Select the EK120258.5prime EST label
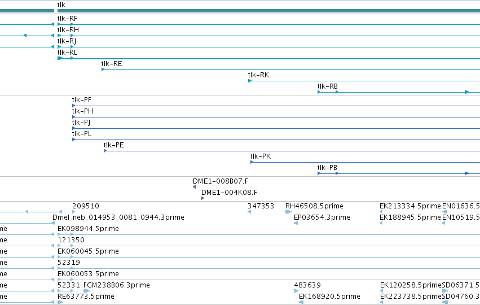Image resolution: width=480 pixels, height=305 pixels. click(x=411, y=285)
